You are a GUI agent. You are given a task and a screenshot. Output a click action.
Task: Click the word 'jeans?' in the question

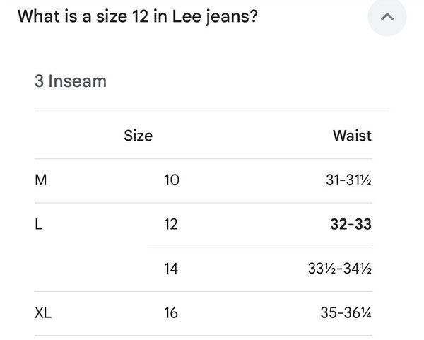(x=232, y=18)
